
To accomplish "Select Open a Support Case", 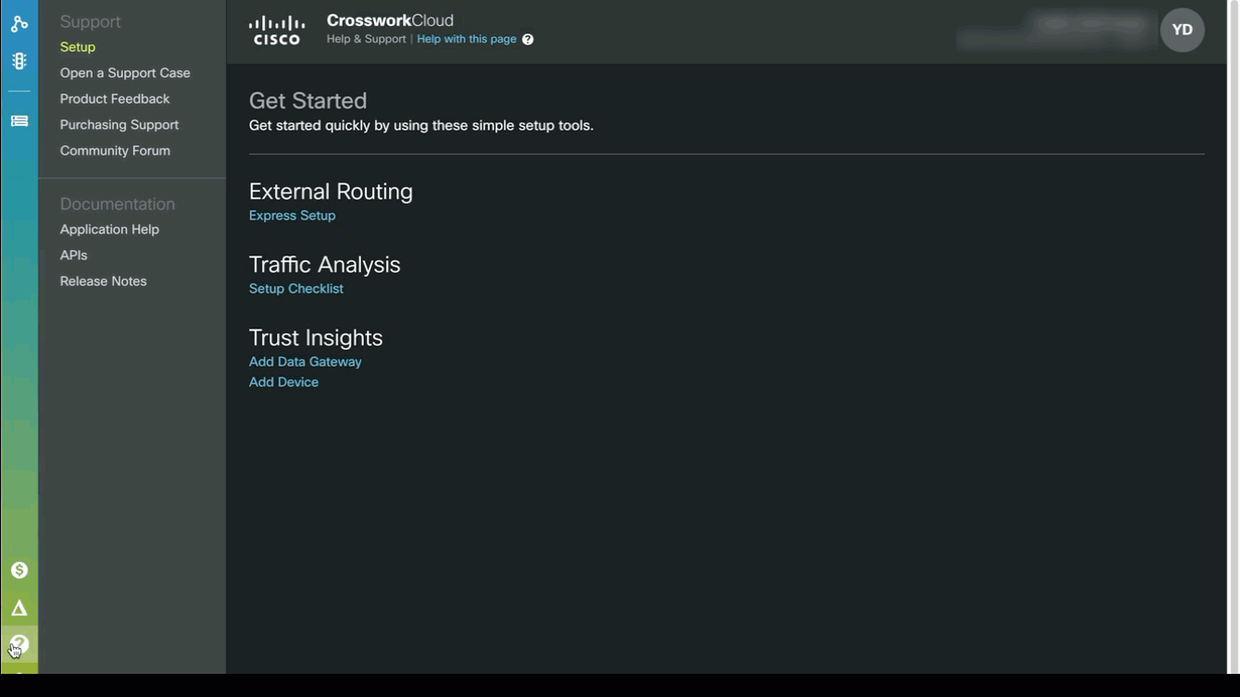I will pyautogui.click(x=125, y=73).
